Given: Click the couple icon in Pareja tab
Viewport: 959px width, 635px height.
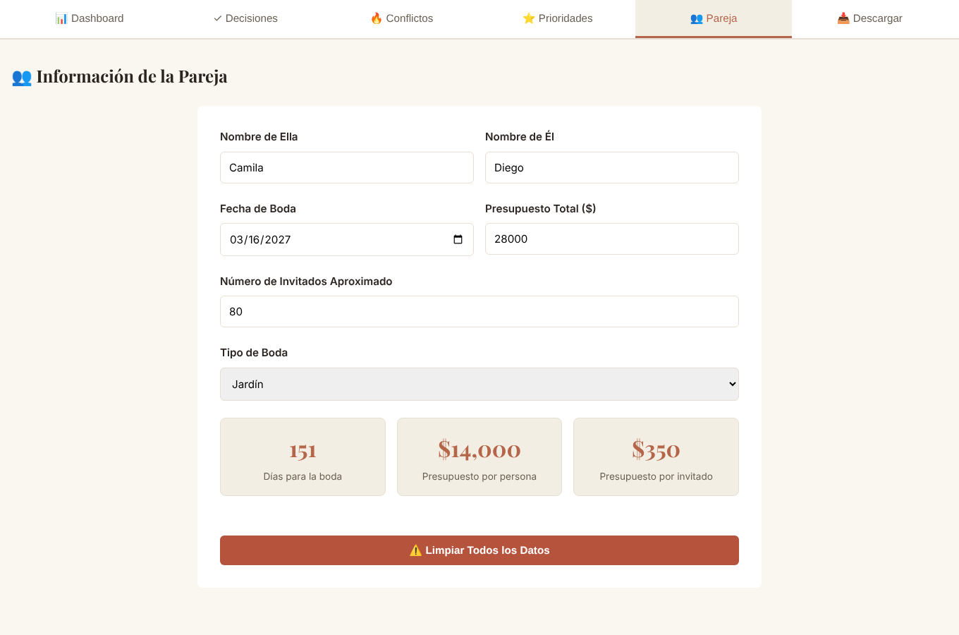Looking at the screenshot, I should [697, 18].
